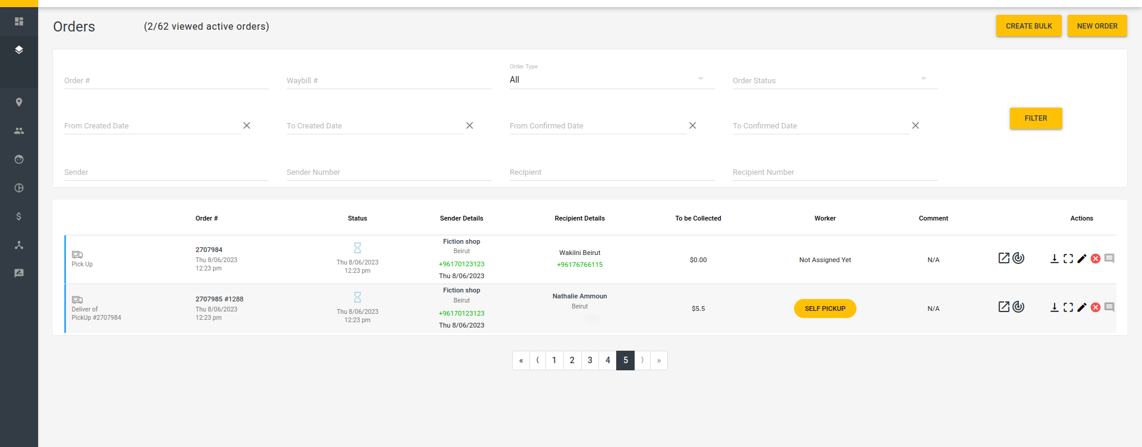Viewport: 1142px width, 447px height.
Task: Download order 2707984 using the download icon
Action: coord(1054,259)
